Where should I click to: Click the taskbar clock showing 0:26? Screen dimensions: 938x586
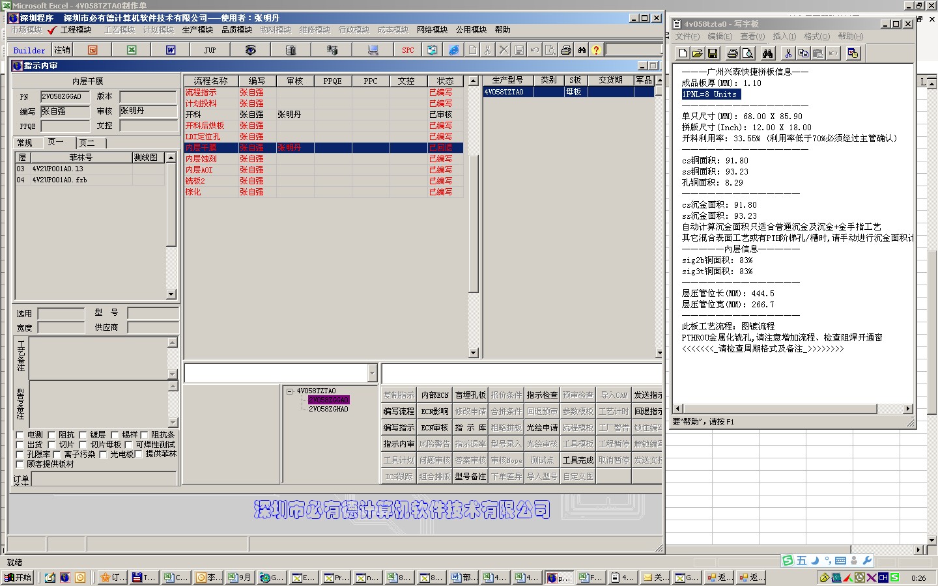tap(918, 578)
